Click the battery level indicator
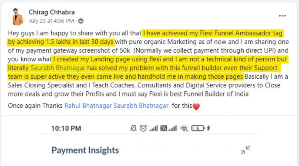The width and height of the screenshot is (299, 166). tap(198, 128)
